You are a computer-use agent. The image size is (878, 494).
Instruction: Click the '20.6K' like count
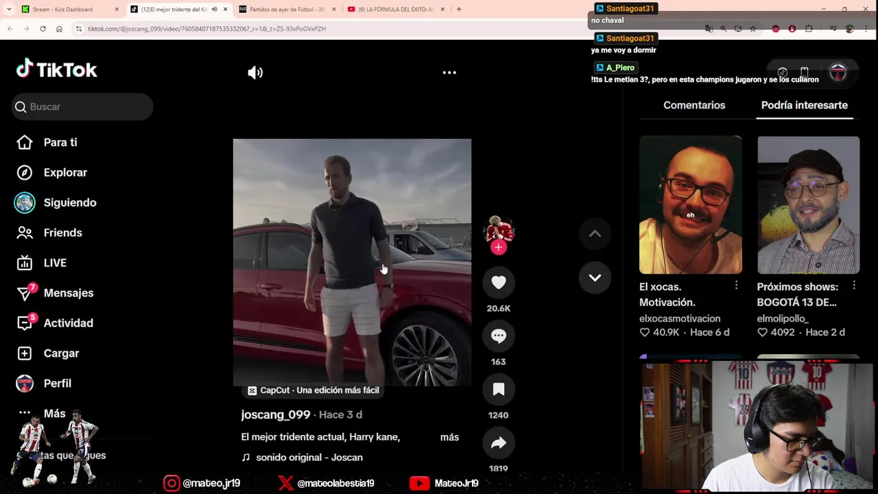point(499,308)
